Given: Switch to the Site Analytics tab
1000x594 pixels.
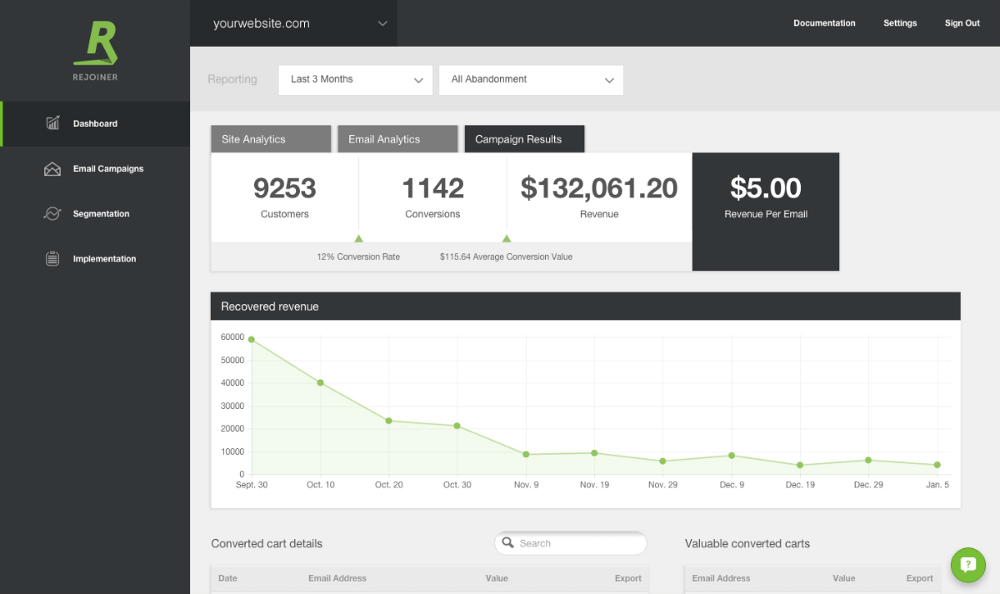Looking at the screenshot, I should pyautogui.click(x=271, y=139).
